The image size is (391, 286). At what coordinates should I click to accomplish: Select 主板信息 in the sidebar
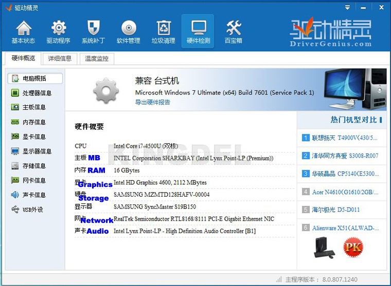(x=34, y=107)
